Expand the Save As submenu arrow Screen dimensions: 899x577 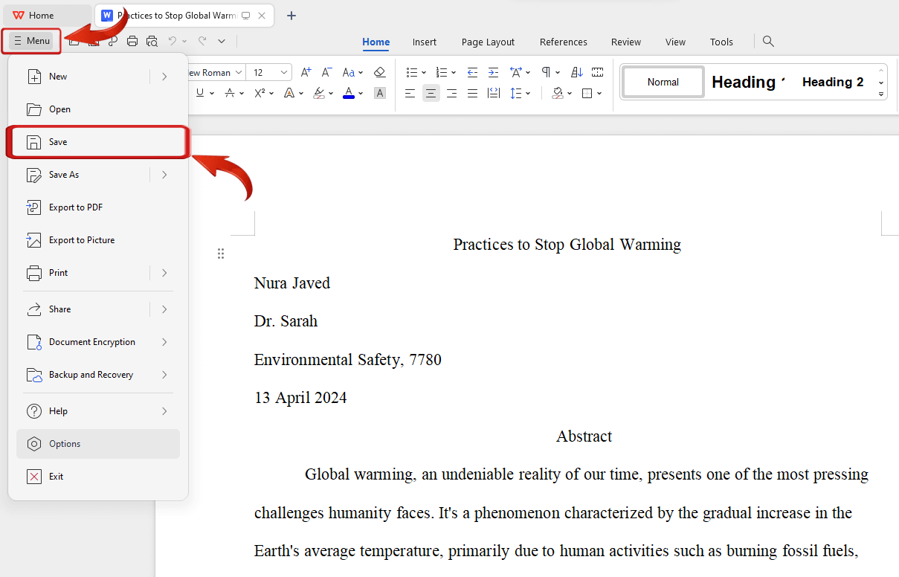click(x=164, y=175)
